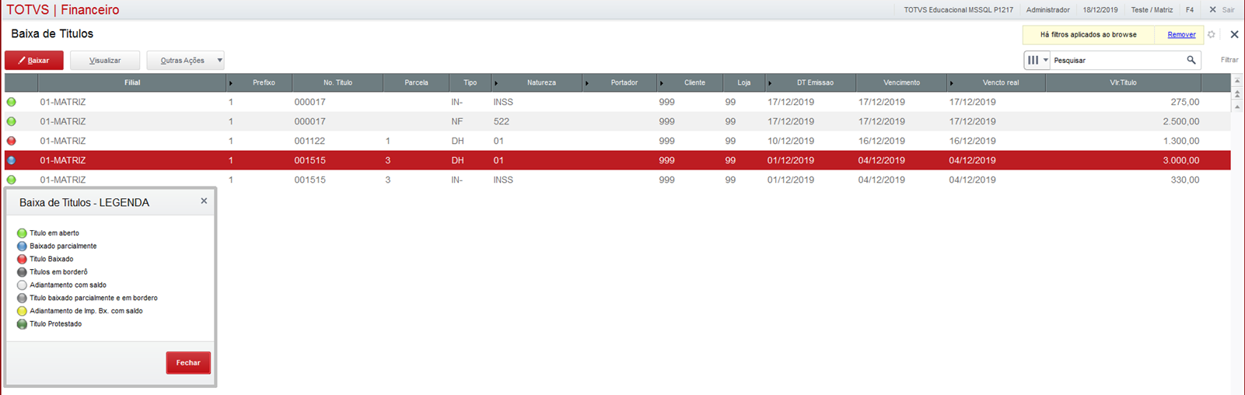Select title 000017 with Natureza INSS

(x=310, y=102)
